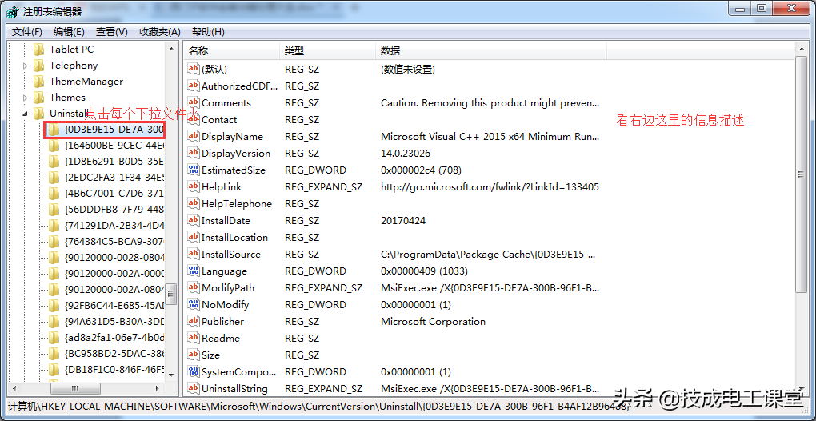Open the 文件(F) menu
Screen dimensions: 816x421
pos(27,32)
